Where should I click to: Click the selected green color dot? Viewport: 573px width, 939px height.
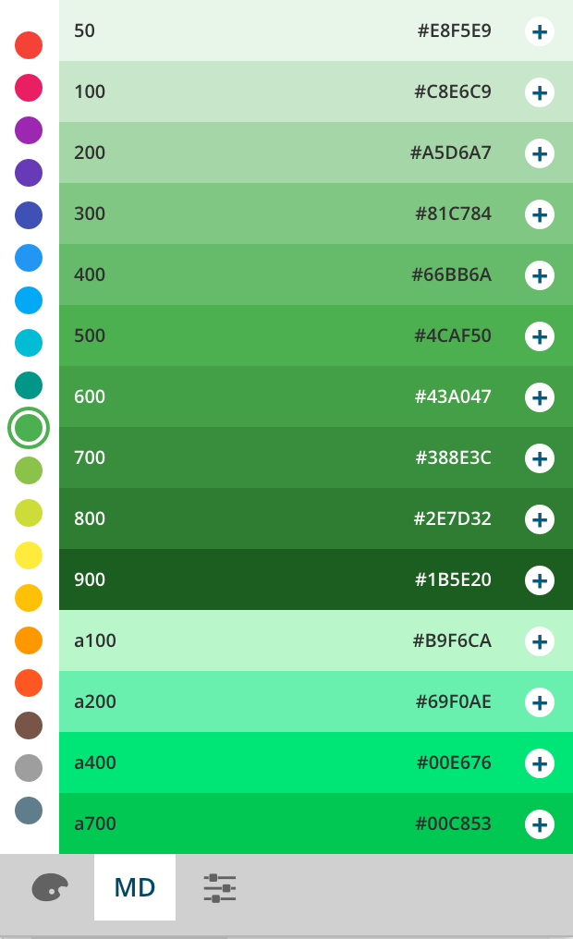pos(29,428)
